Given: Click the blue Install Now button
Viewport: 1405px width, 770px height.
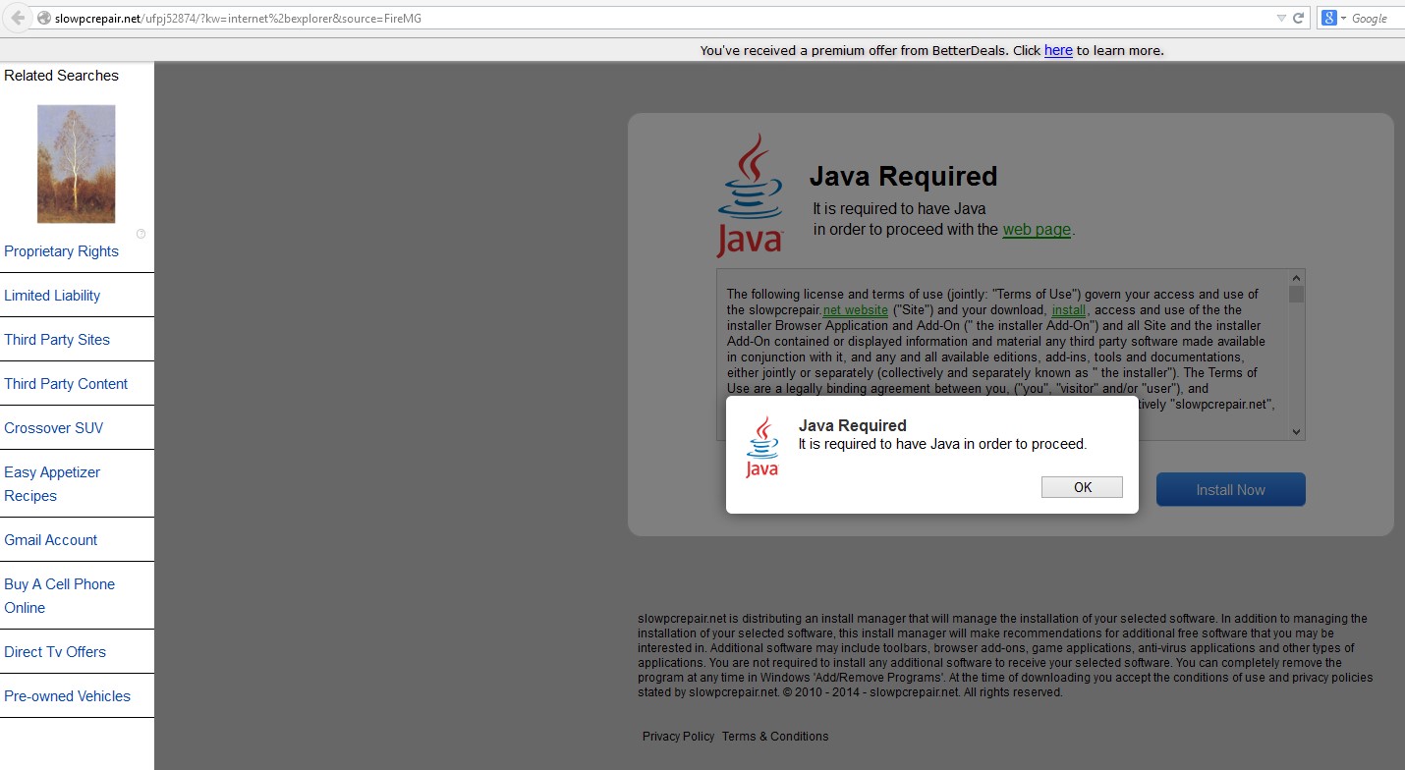Looking at the screenshot, I should pyautogui.click(x=1230, y=489).
